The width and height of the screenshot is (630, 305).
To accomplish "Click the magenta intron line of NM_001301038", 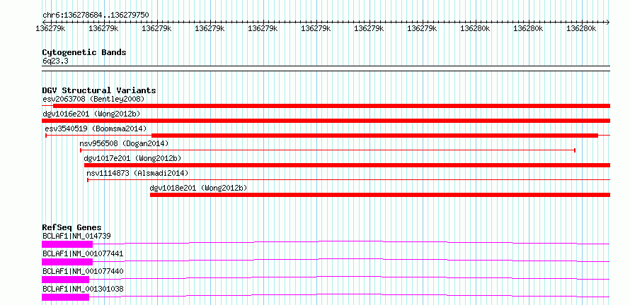I will click(350, 294).
